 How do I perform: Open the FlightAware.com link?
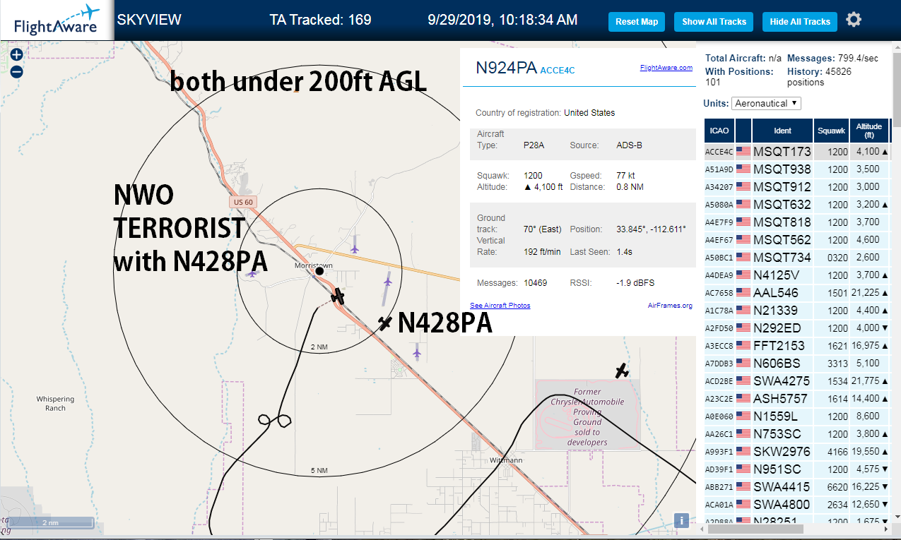[x=666, y=68]
